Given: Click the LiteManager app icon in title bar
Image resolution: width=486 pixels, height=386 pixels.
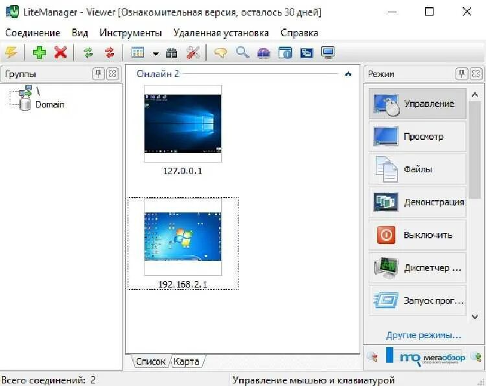Looking at the screenshot, I should click(12, 12).
